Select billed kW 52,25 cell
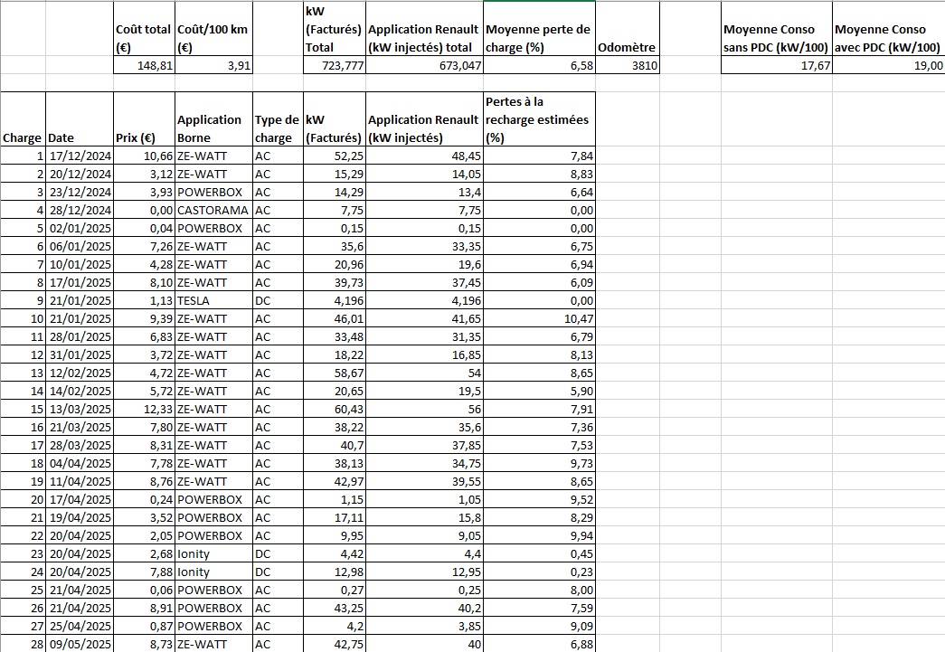The width and height of the screenshot is (945, 652). pos(335,156)
